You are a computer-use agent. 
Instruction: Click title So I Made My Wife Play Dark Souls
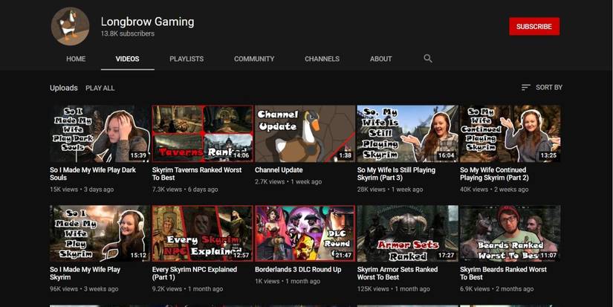(x=93, y=174)
